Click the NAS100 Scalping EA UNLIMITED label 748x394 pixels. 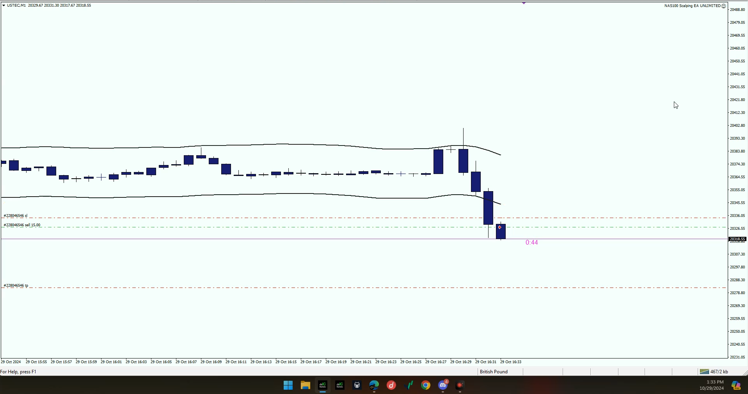692,6
